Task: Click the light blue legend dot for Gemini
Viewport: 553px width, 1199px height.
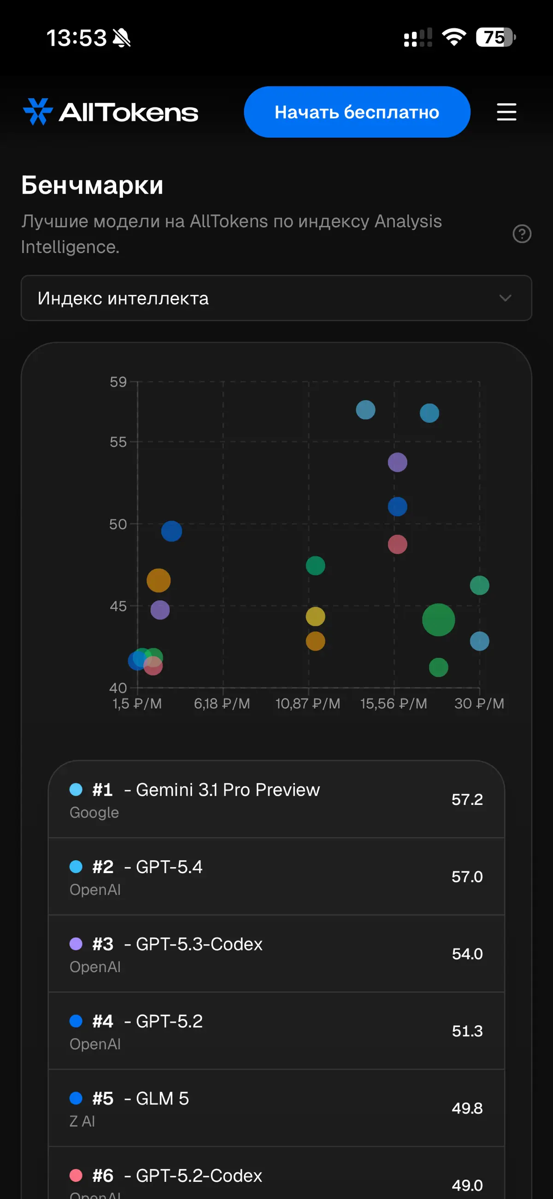Action: 76,789
